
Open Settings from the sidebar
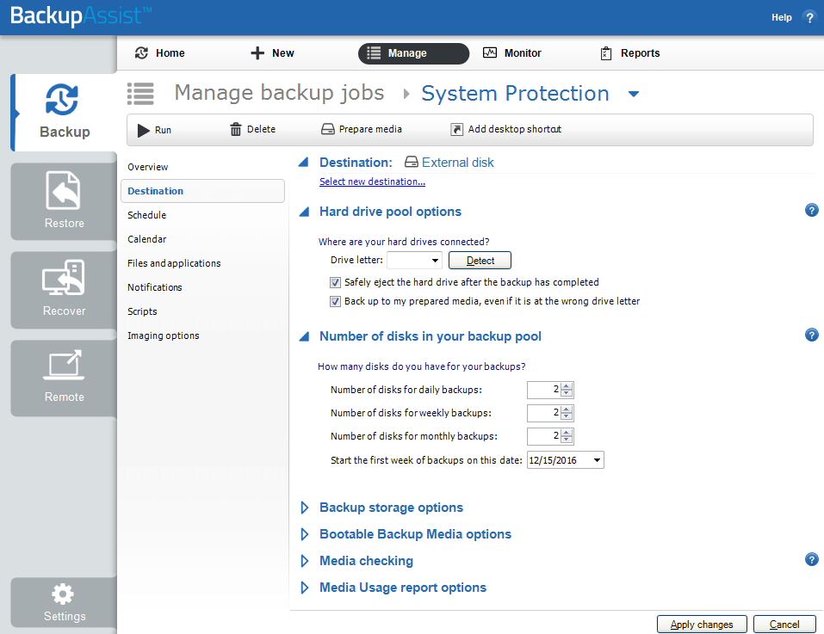[64, 602]
